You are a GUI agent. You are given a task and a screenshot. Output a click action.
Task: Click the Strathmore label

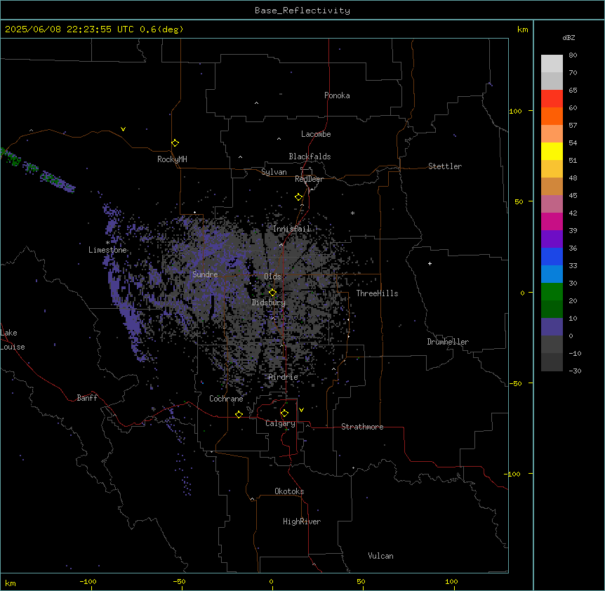coord(362,427)
